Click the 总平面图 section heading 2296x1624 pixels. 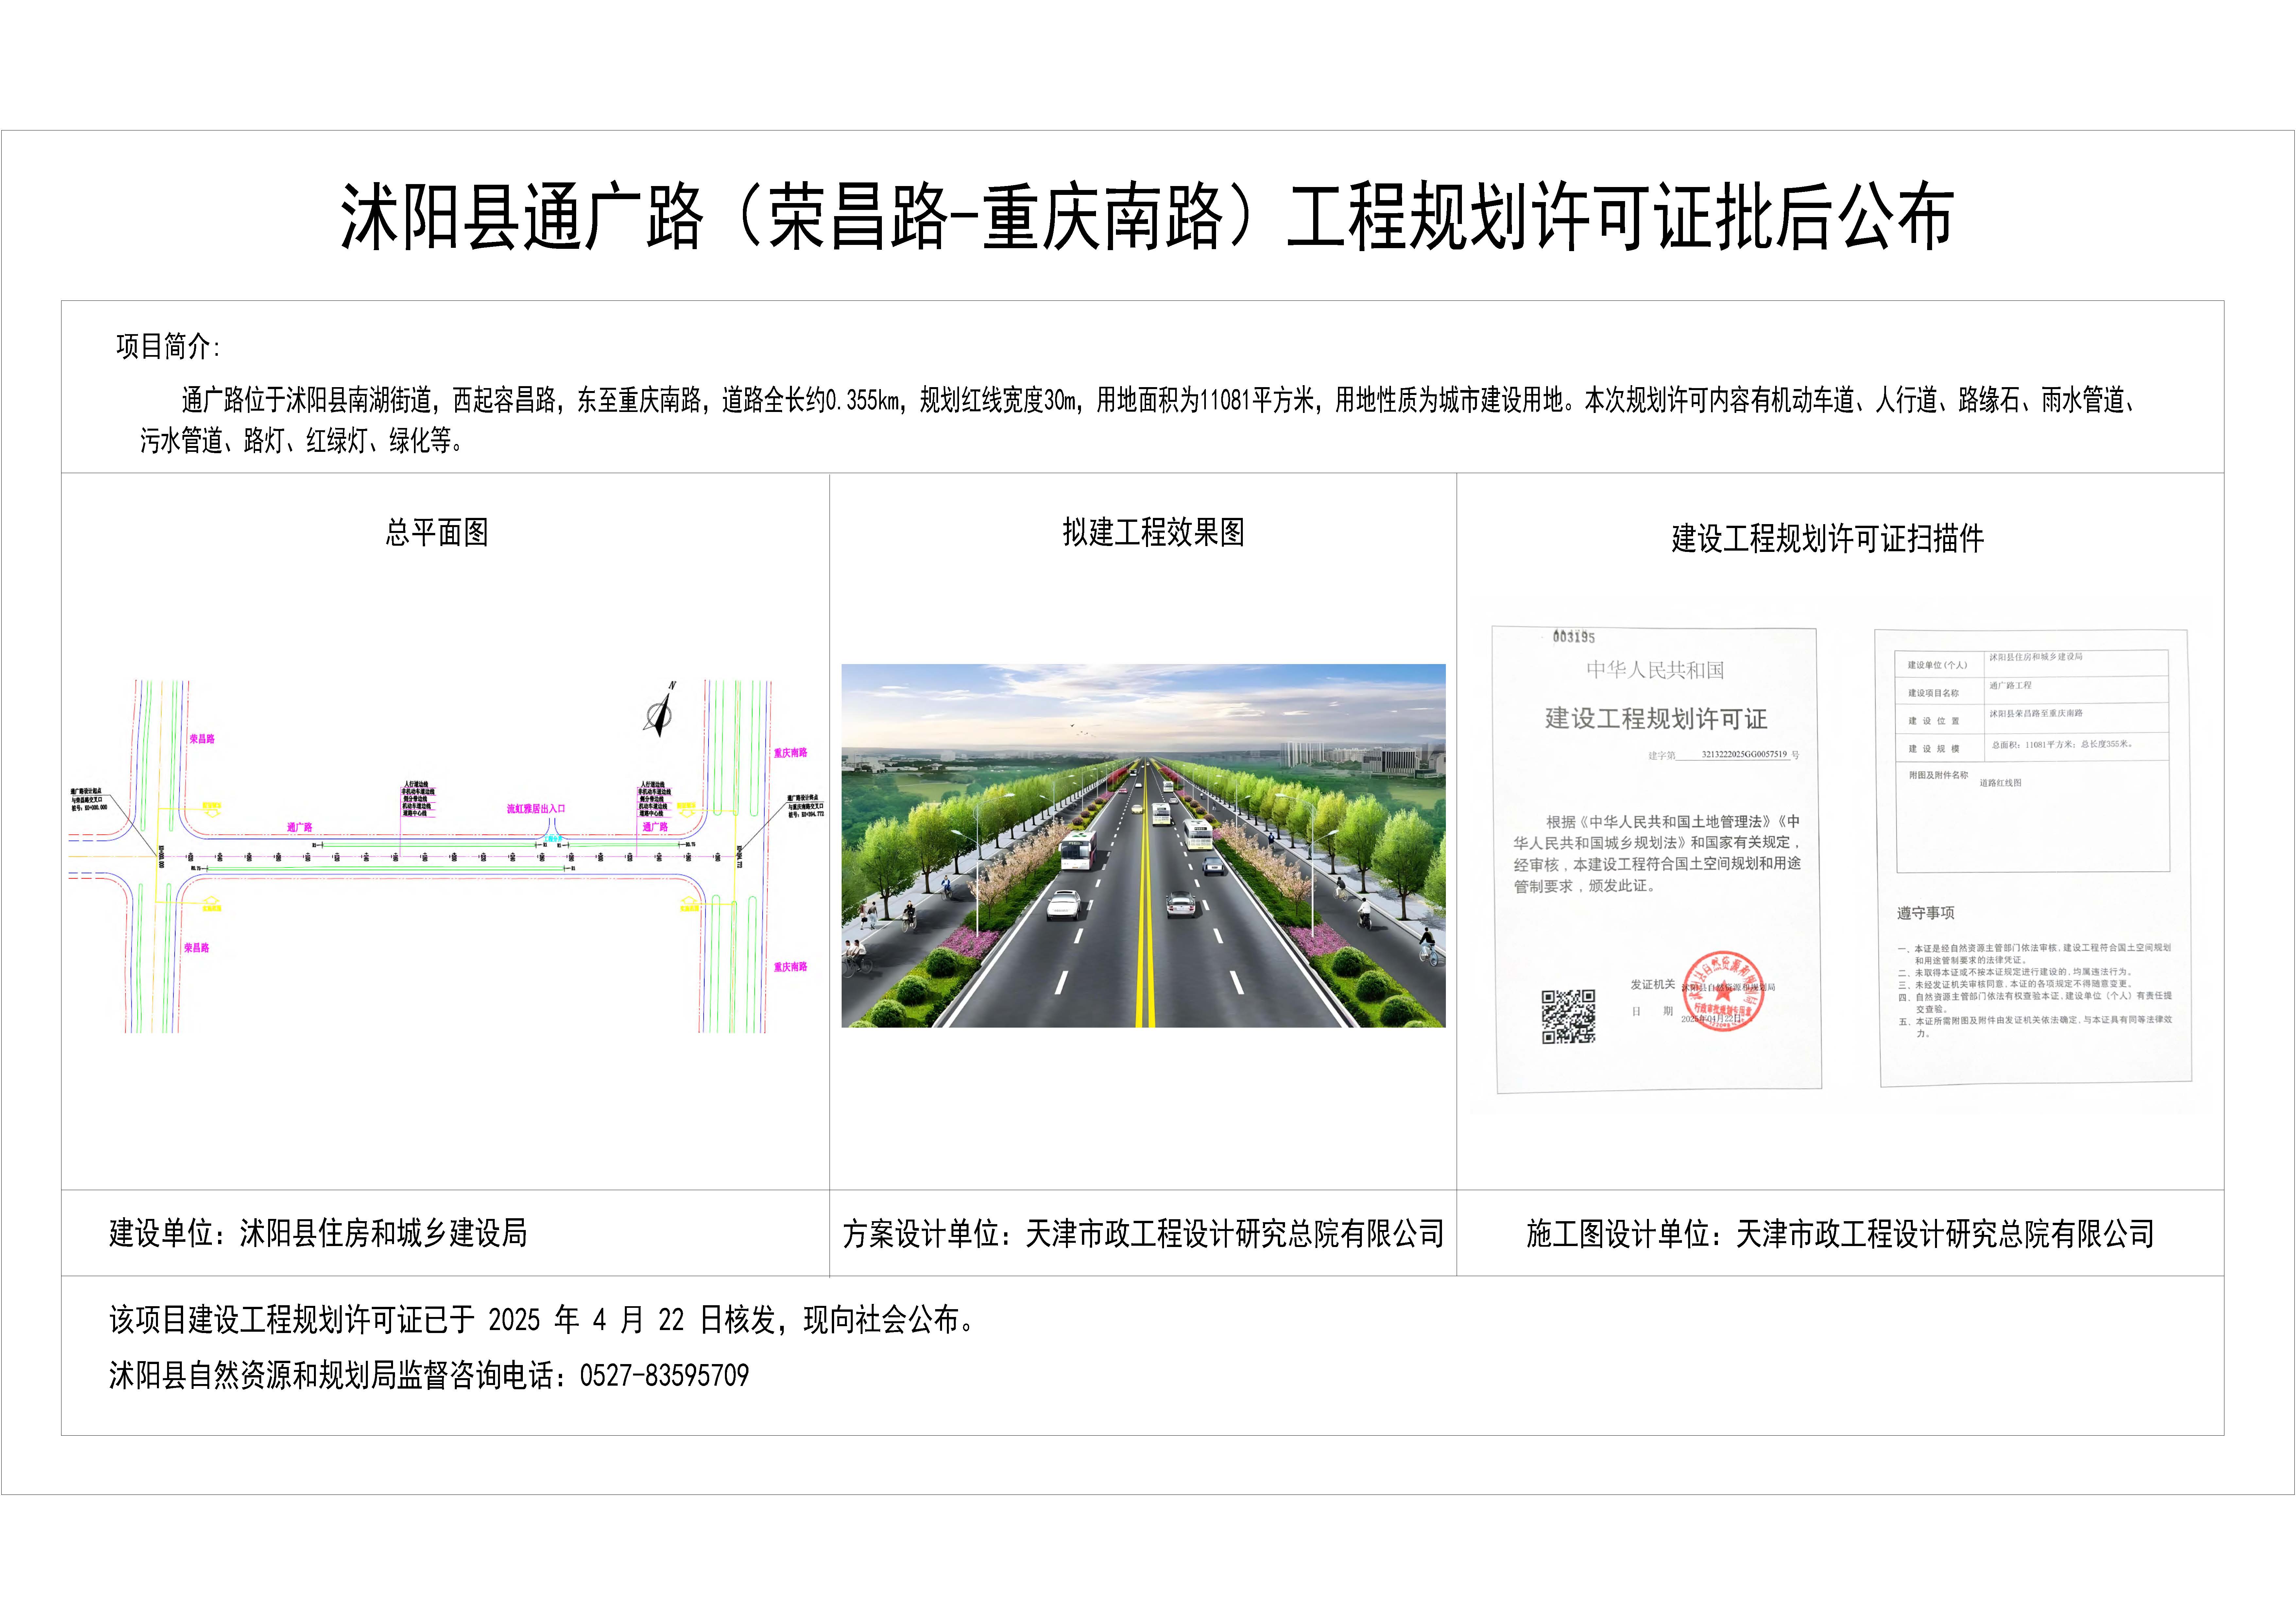tap(437, 532)
